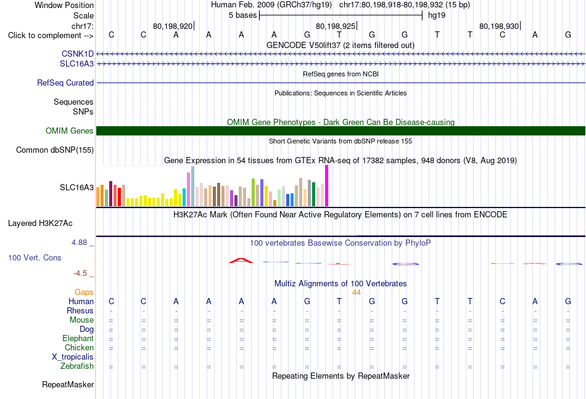Click the 'Click to complement -->' label
This screenshot has height=399, width=586.
[51, 36]
